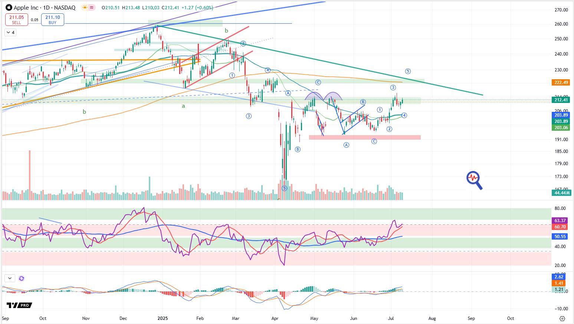Expand the indicator legend showing 4
574x324 pixels.
point(10,33)
